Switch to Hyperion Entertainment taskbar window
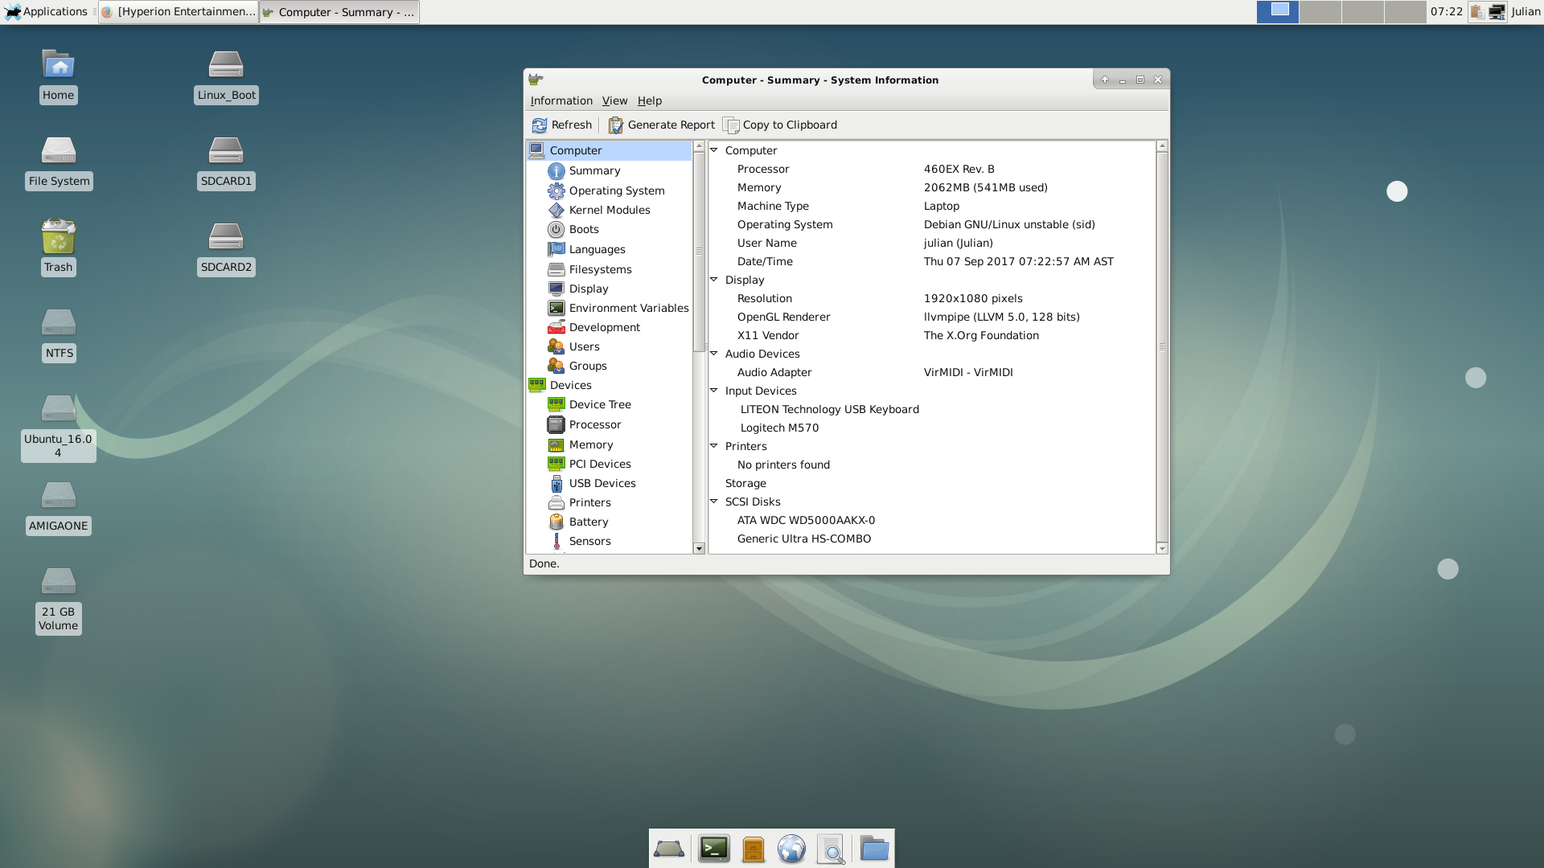Image resolution: width=1544 pixels, height=868 pixels. coord(179,12)
